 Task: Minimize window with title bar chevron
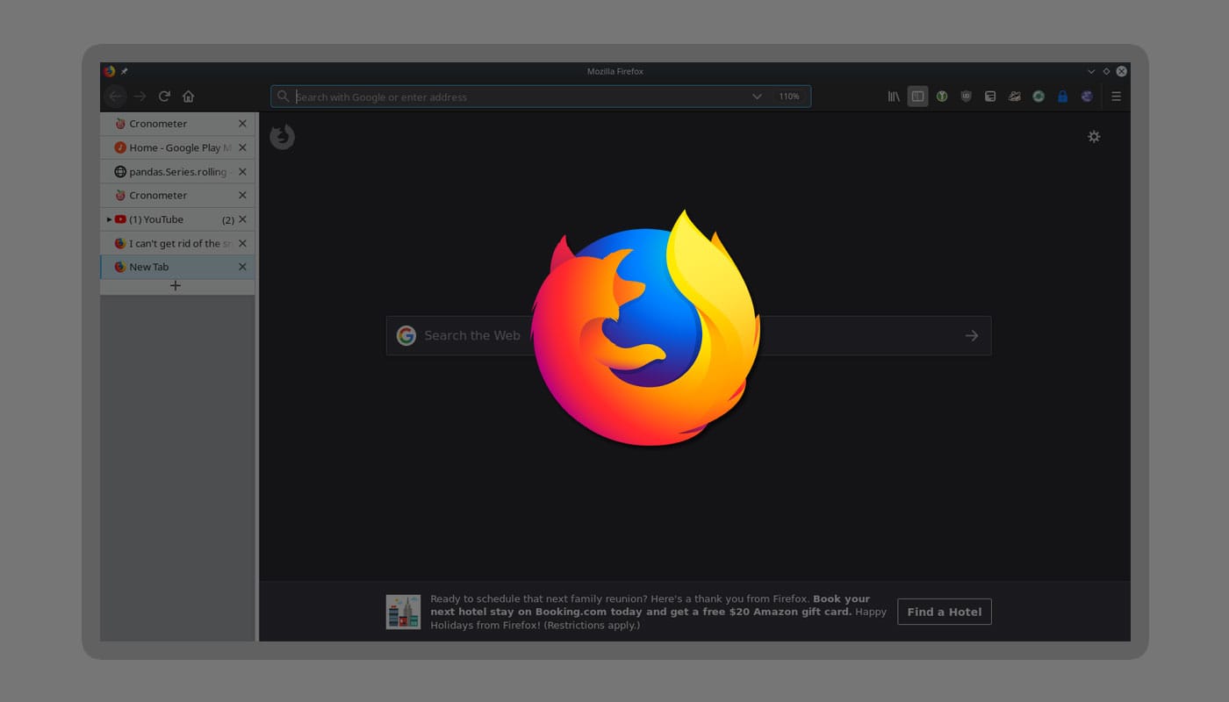click(x=1091, y=71)
